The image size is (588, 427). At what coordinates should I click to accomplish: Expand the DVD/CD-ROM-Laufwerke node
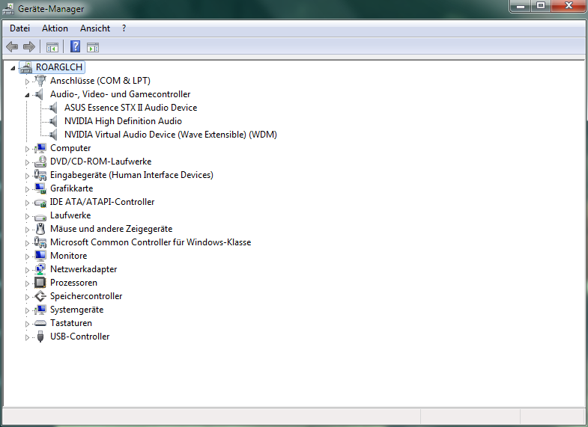[27, 162]
